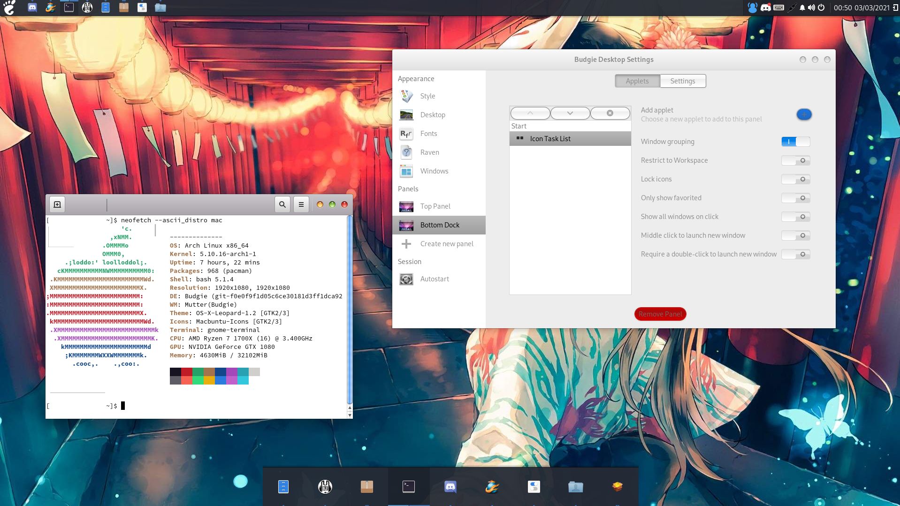Click the blue Add applet plus button
The width and height of the screenshot is (900, 506).
click(x=804, y=114)
